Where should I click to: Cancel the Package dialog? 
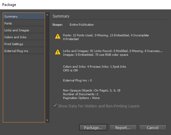click(153, 127)
